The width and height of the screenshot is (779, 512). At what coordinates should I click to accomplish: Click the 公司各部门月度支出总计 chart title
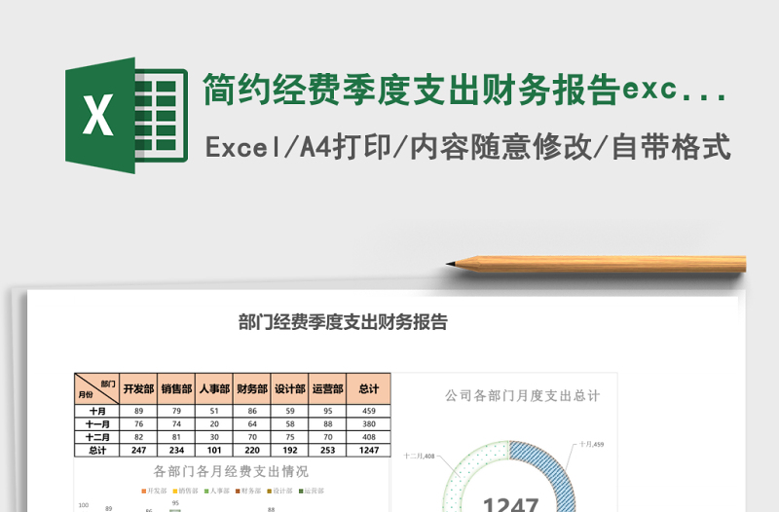(522, 396)
